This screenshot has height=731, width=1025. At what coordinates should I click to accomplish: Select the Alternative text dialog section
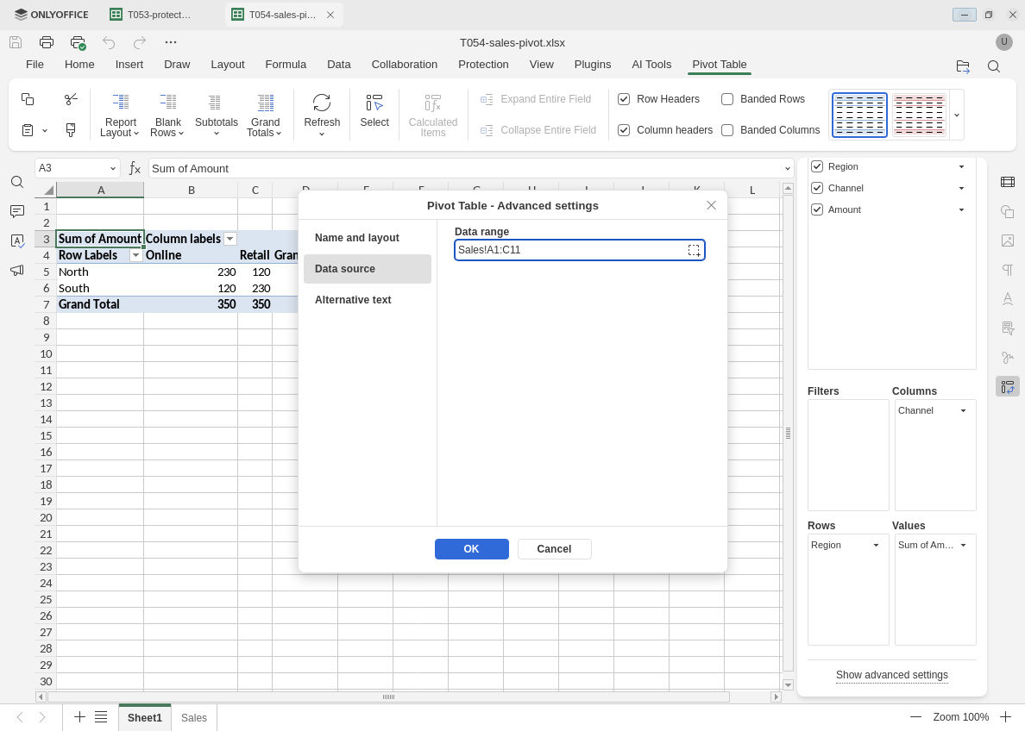(368, 300)
